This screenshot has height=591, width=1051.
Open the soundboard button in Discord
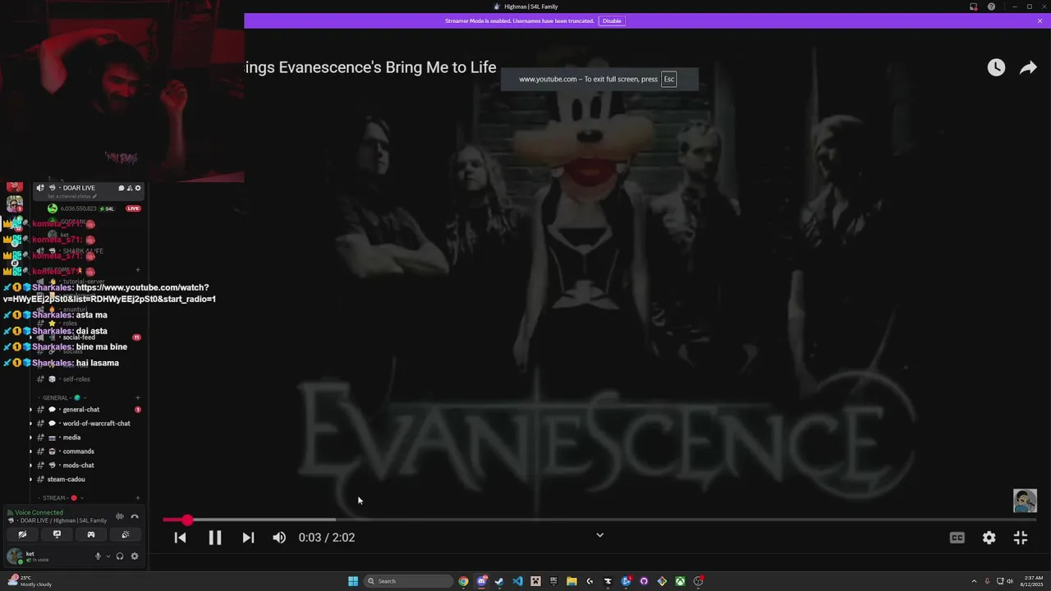(x=126, y=534)
